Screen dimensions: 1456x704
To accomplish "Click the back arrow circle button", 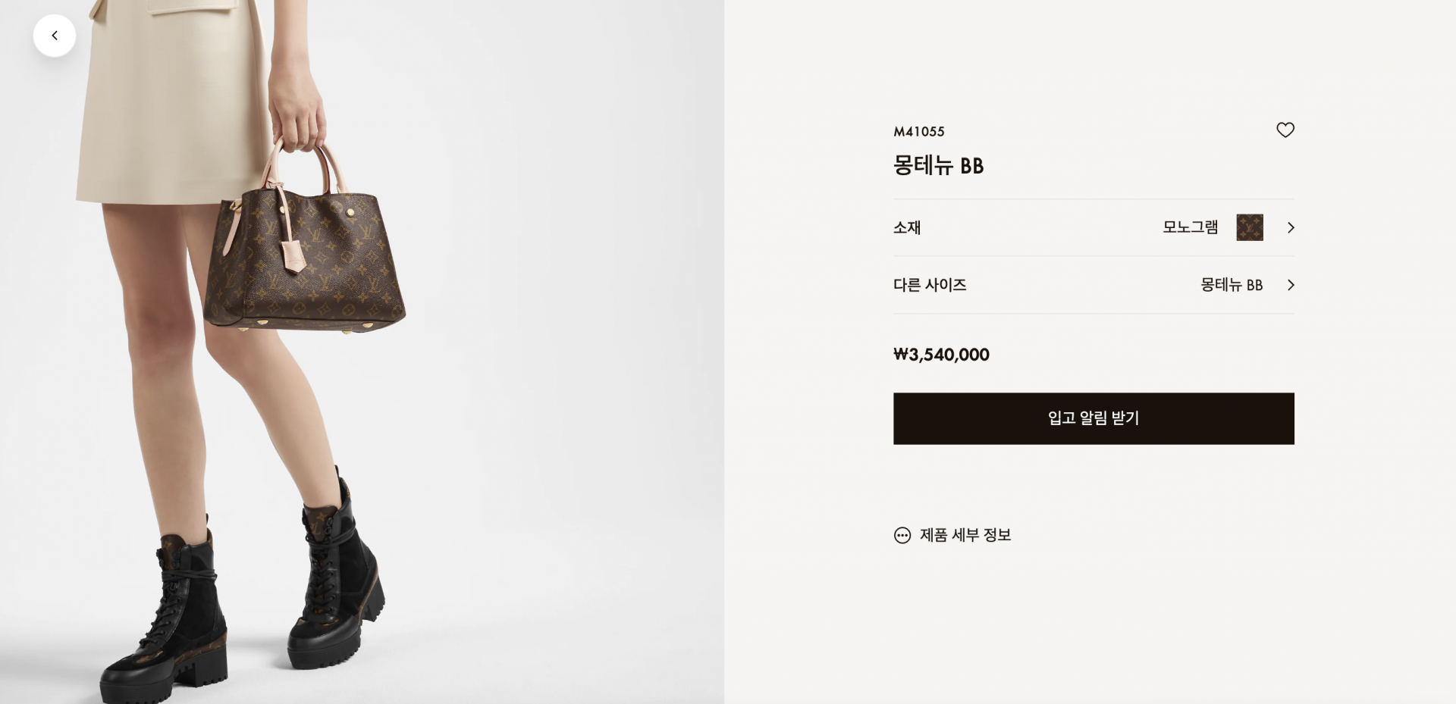I will 55,36.
